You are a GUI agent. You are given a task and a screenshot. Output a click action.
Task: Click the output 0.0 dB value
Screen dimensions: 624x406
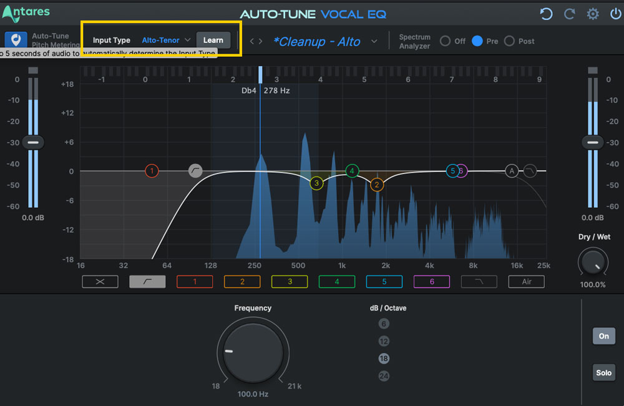coord(593,218)
